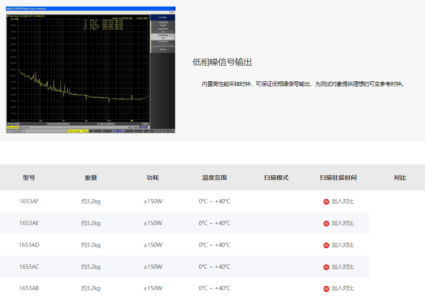Open the 1653AC model entry
The image size is (425, 300).
click(x=29, y=267)
